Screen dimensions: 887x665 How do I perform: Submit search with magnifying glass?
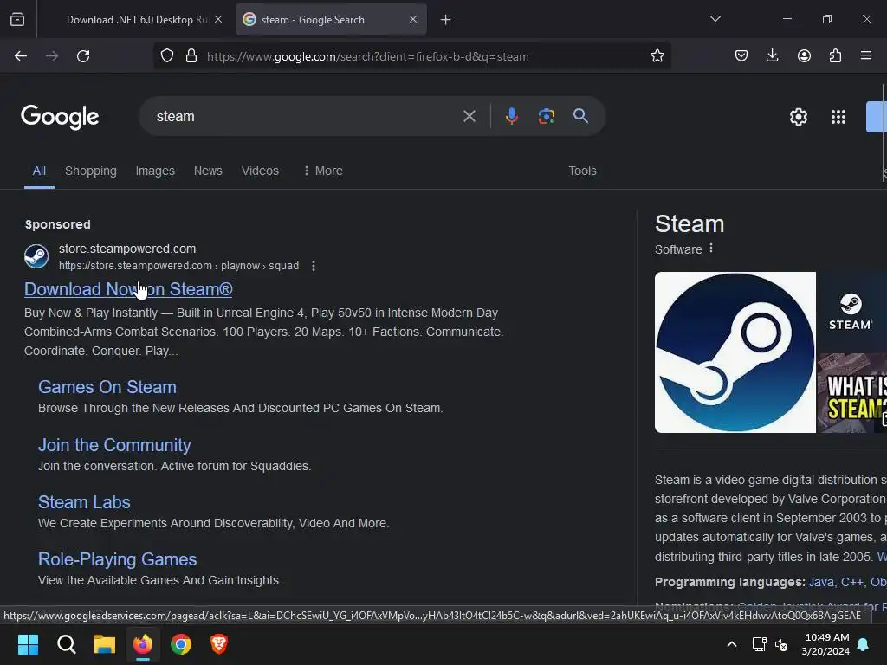pyautogui.click(x=580, y=117)
